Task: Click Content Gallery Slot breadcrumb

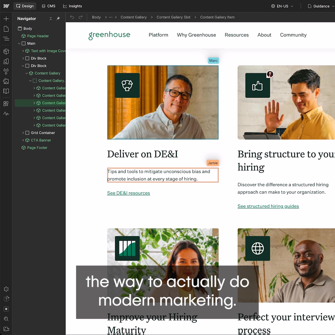Action: 173,17
